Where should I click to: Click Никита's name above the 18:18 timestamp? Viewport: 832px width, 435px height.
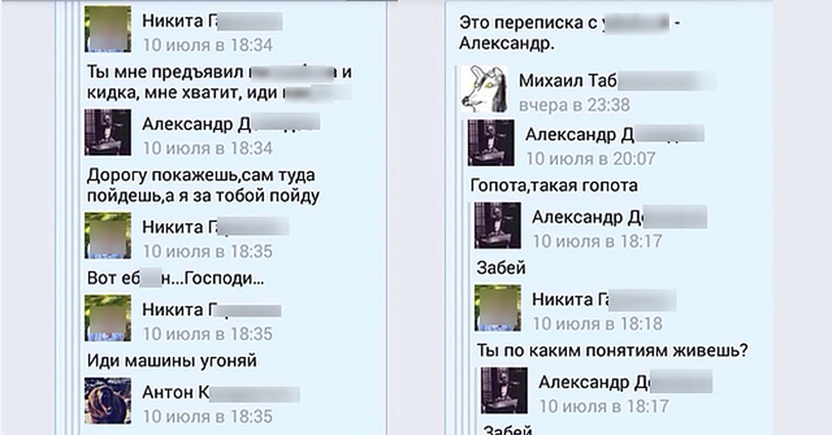point(573,299)
